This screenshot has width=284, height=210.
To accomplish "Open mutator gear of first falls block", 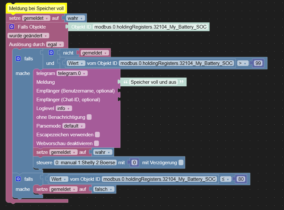I will click(x=18, y=59).
